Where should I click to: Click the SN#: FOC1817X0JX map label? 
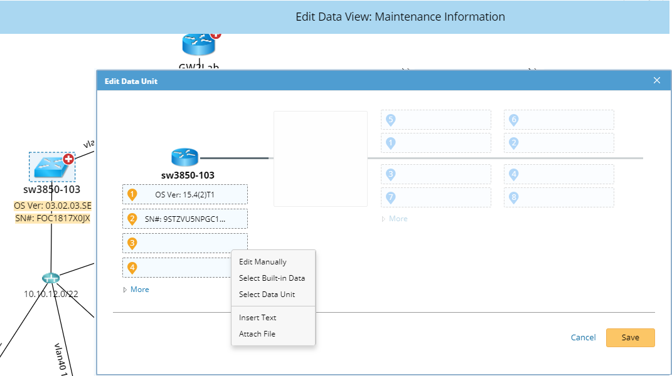pyautogui.click(x=53, y=219)
